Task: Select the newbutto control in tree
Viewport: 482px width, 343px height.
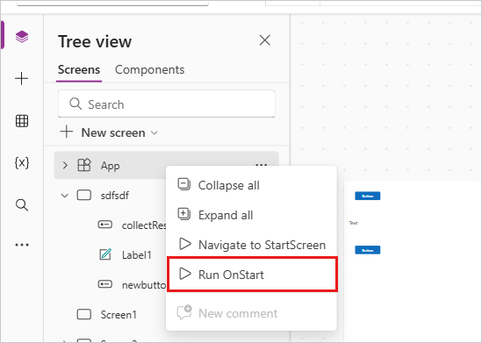Action: (x=144, y=285)
